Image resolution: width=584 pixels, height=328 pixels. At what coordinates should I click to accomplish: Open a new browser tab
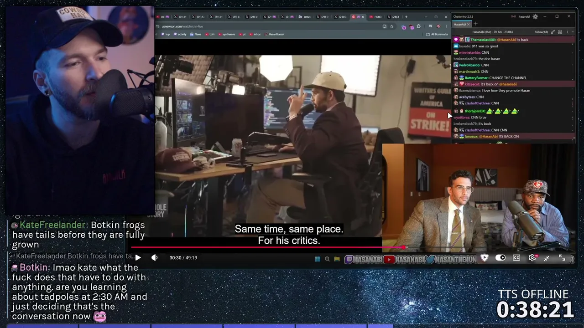406,17
